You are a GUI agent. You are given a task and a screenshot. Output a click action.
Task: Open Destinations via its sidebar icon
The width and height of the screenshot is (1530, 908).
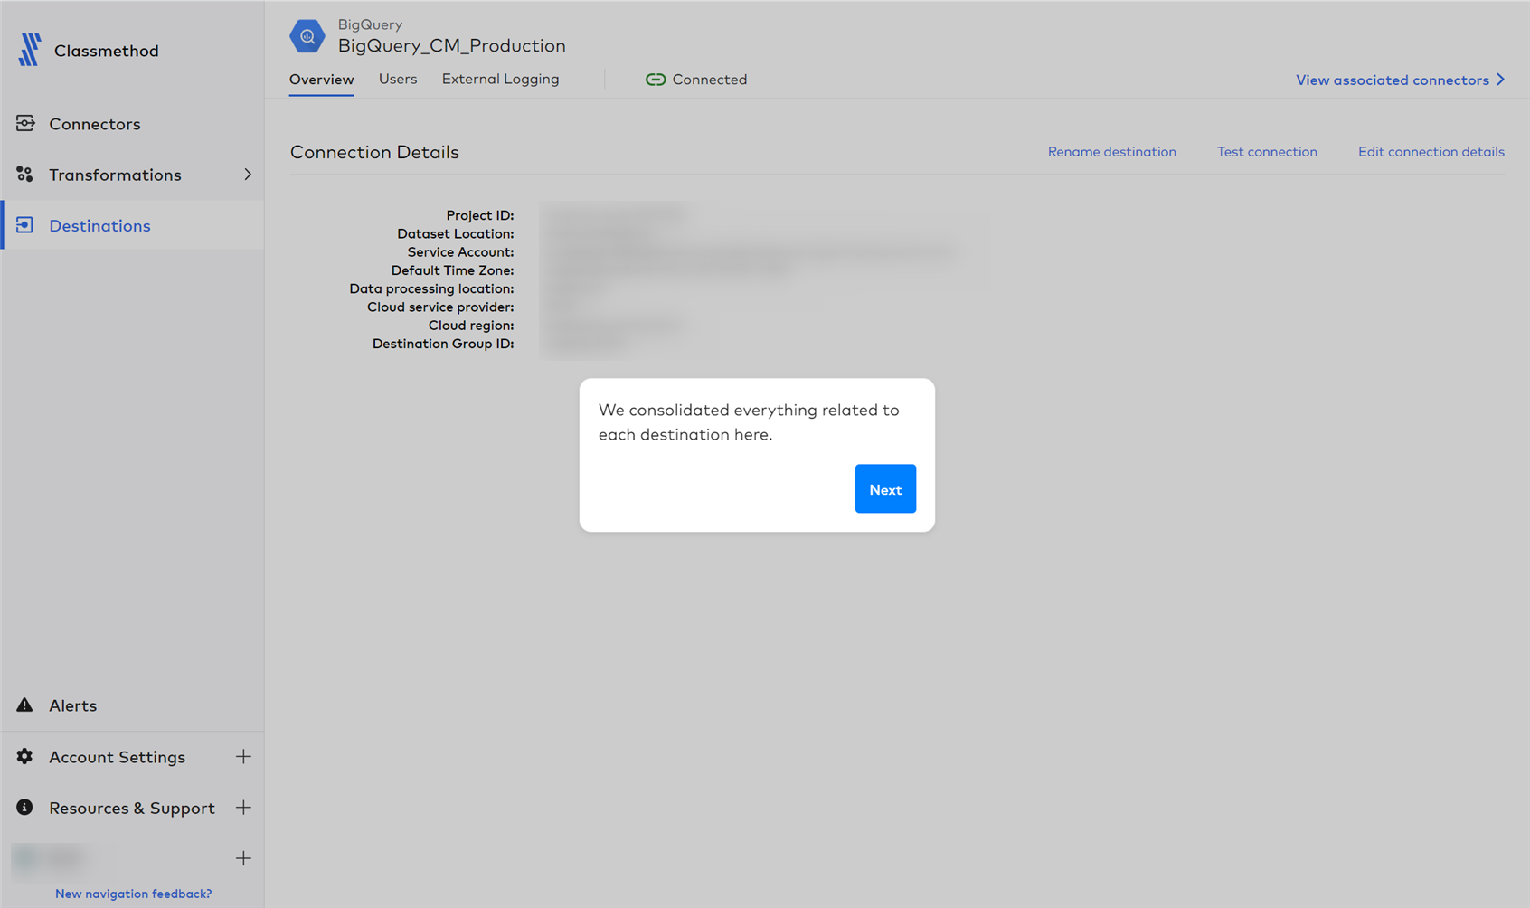[26, 225]
